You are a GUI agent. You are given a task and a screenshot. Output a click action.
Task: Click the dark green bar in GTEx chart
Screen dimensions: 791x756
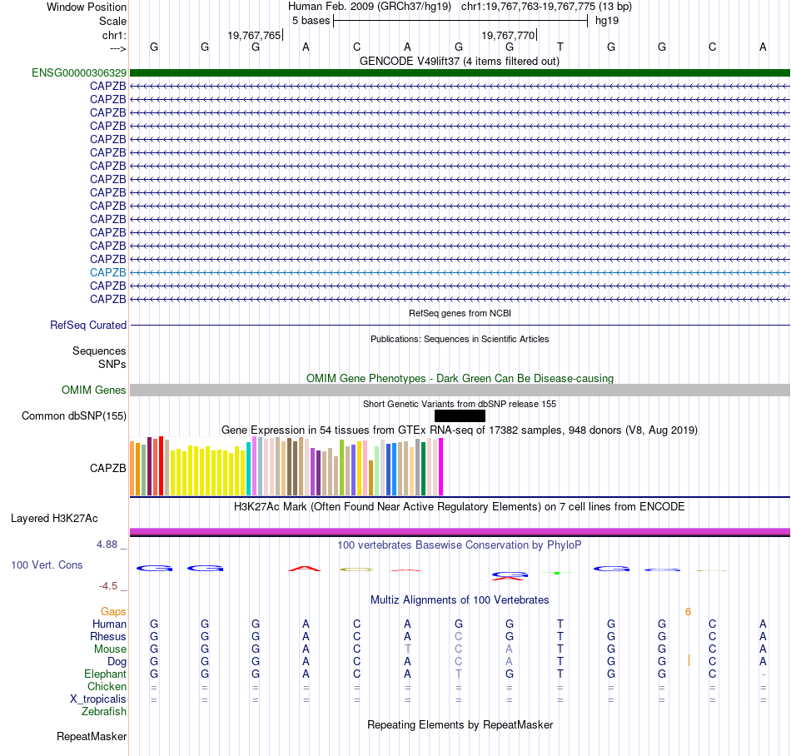(423, 469)
